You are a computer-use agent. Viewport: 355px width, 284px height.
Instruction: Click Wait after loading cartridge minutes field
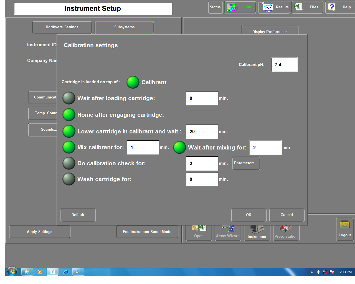pos(202,98)
